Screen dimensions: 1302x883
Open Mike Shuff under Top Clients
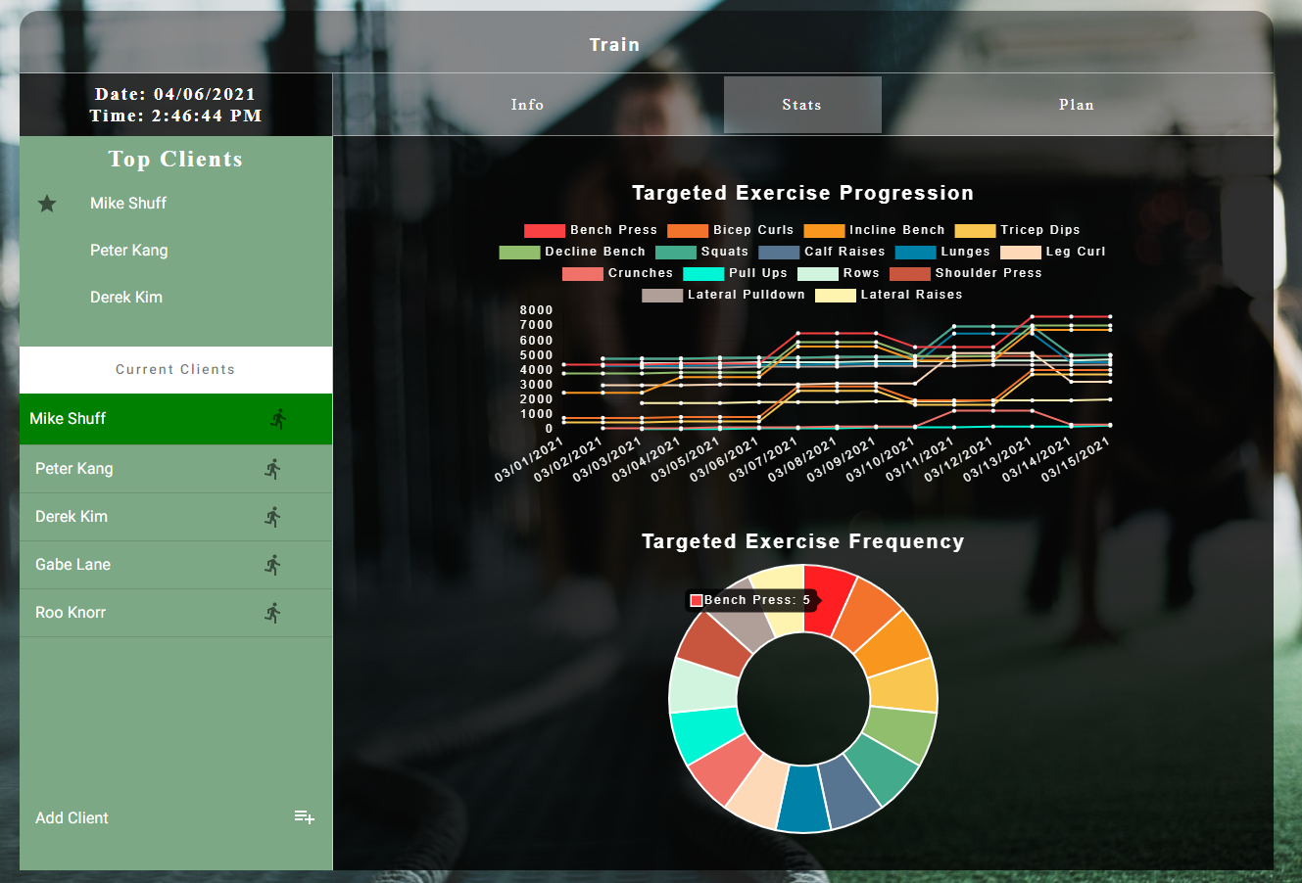pyautogui.click(x=128, y=204)
